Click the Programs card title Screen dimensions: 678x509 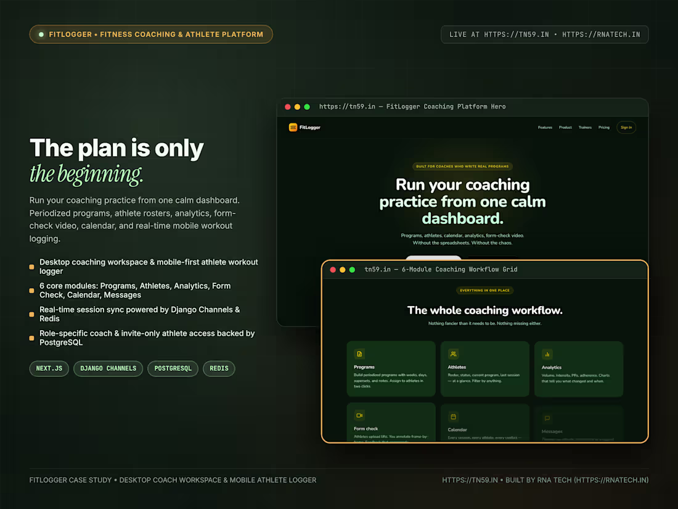[x=364, y=367]
